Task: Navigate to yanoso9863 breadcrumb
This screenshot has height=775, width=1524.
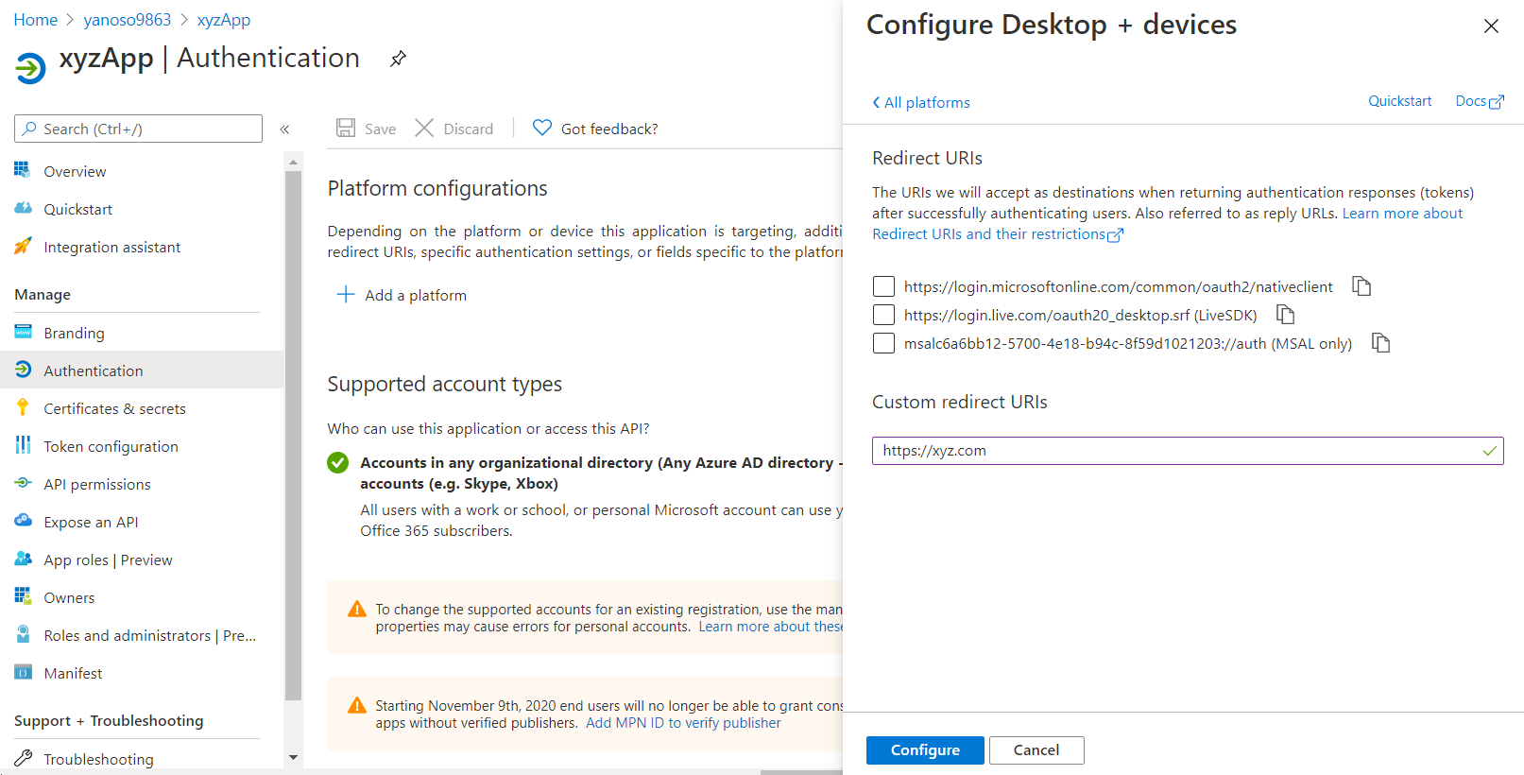Action: [x=128, y=20]
